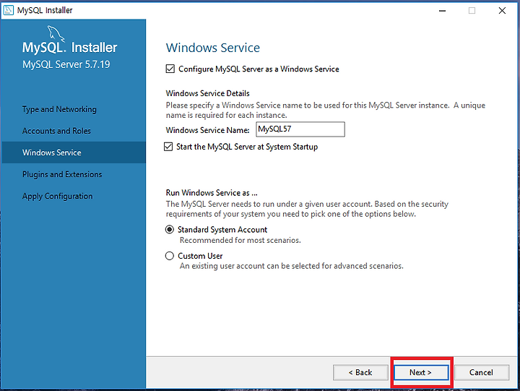Minimize the MySQL Installer window
Image resolution: width=520 pixels, height=391 pixels.
point(442,11)
